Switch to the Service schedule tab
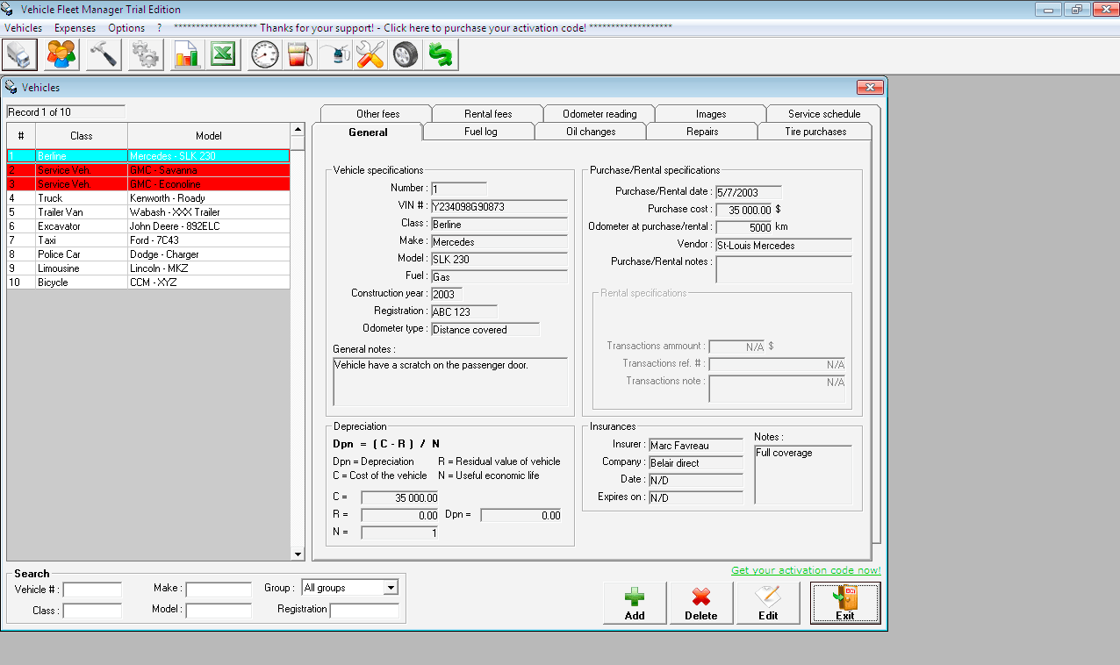The image size is (1120, 665). [x=822, y=113]
